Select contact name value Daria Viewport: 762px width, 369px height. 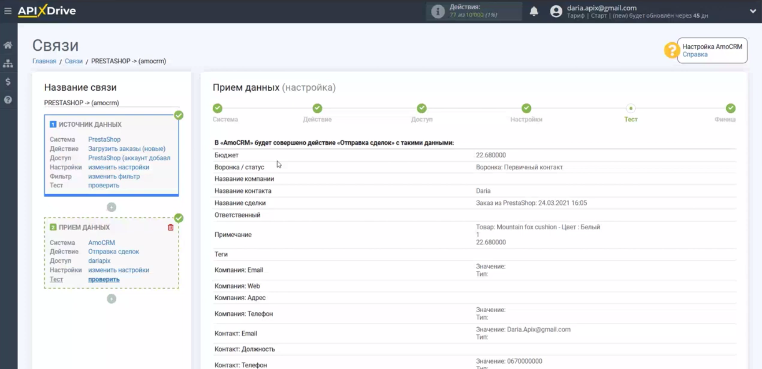coord(483,191)
